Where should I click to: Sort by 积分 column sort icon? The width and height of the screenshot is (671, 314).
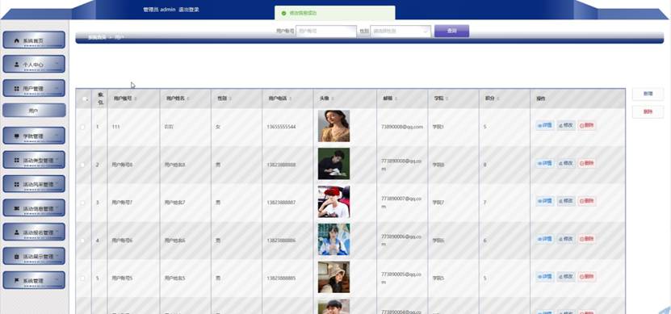[x=497, y=98]
